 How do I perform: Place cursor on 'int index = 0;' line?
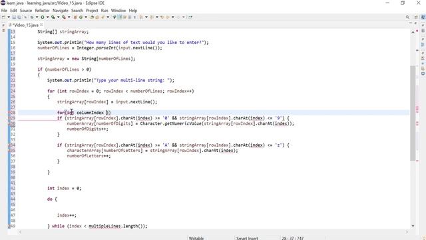[x=64, y=188]
